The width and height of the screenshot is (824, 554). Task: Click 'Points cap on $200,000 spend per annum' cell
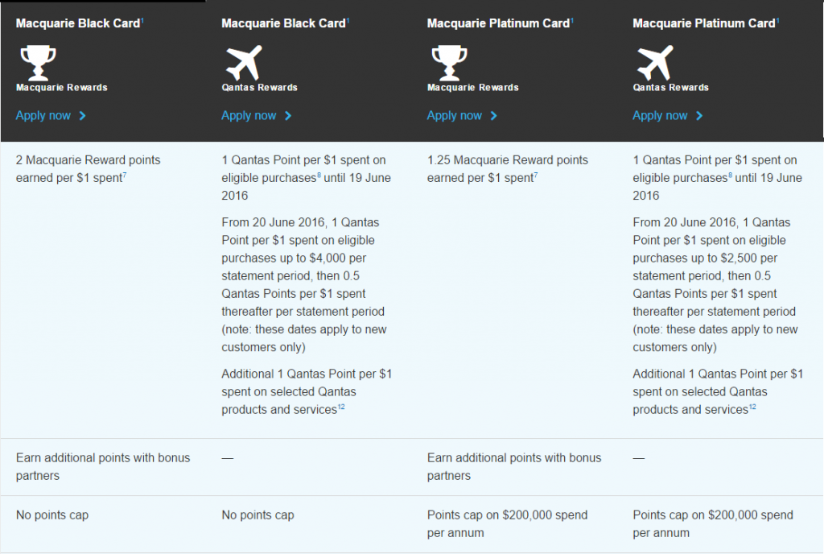pos(506,524)
